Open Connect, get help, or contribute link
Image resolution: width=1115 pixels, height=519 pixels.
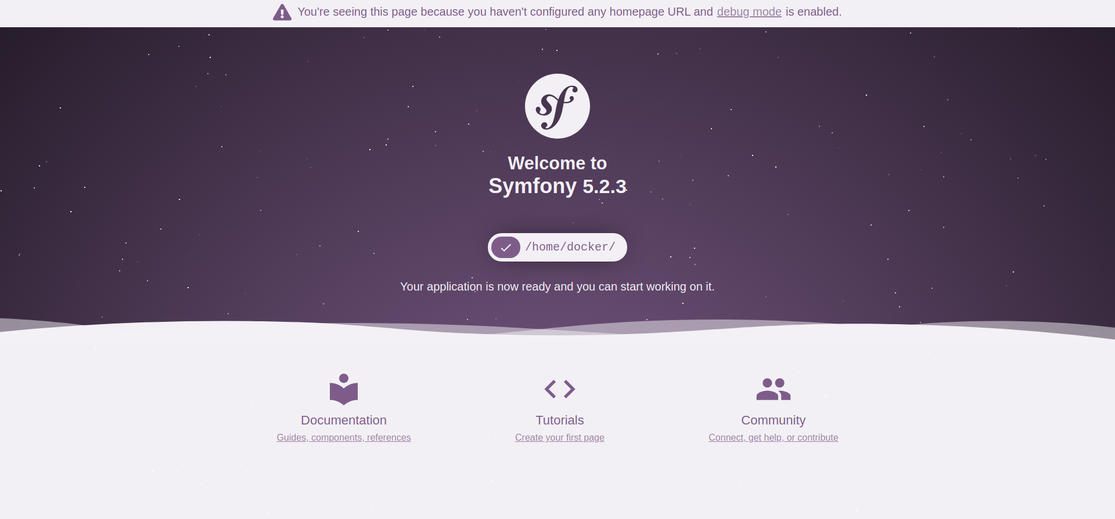[x=774, y=437]
